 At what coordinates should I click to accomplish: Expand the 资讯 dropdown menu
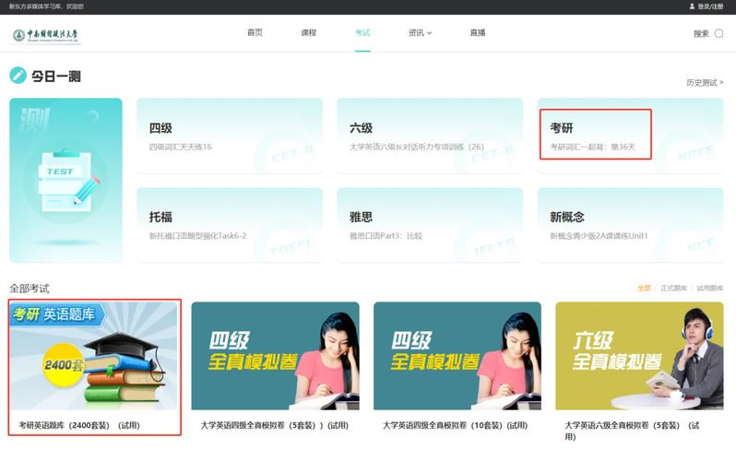point(420,33)
